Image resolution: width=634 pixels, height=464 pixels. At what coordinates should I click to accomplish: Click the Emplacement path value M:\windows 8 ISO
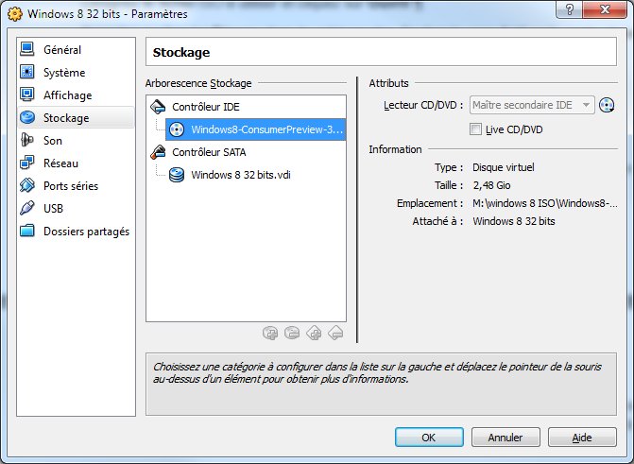point(544,203)
